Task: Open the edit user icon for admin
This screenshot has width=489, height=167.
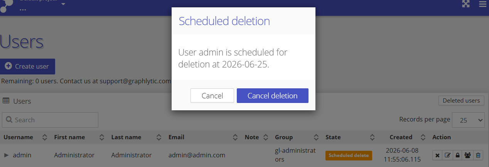Action: [447, 155]
